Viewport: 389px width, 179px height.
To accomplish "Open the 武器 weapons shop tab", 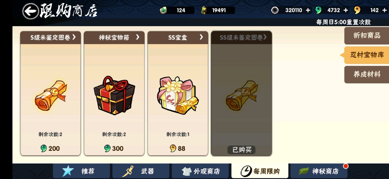I will [x=141, y=171].
